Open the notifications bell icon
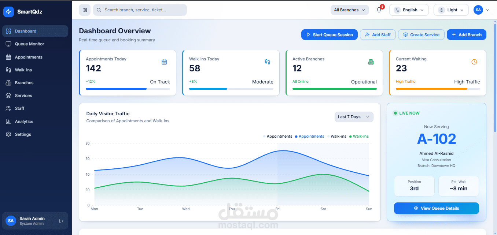 click(x=379, y=10)
